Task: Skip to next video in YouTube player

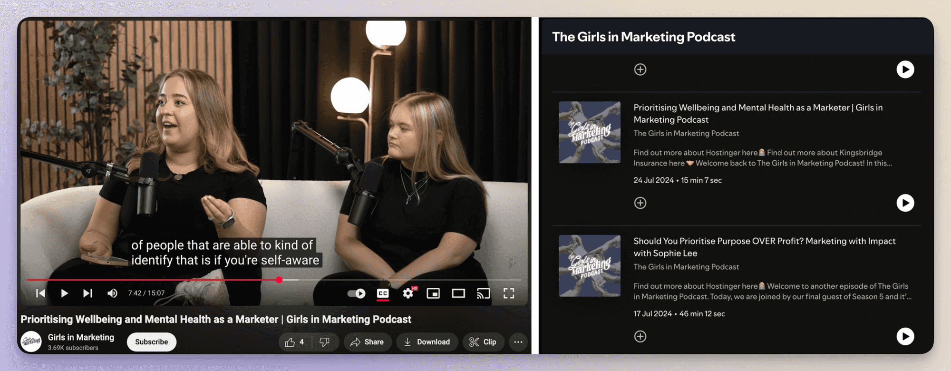Action: click(x=87, y=293)
